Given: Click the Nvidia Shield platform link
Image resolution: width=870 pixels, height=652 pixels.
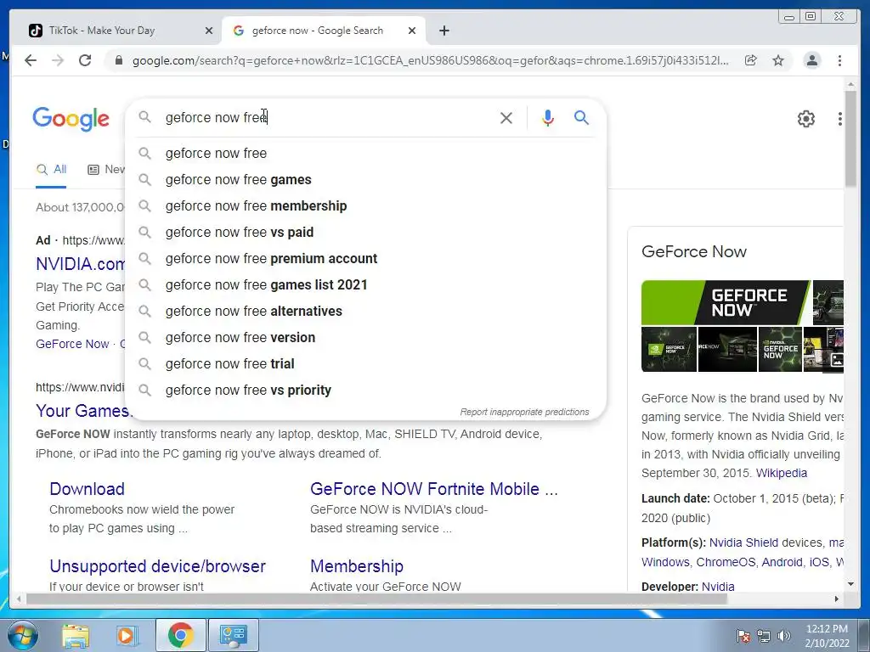Looking at the screenshot, I should [743, 542].
